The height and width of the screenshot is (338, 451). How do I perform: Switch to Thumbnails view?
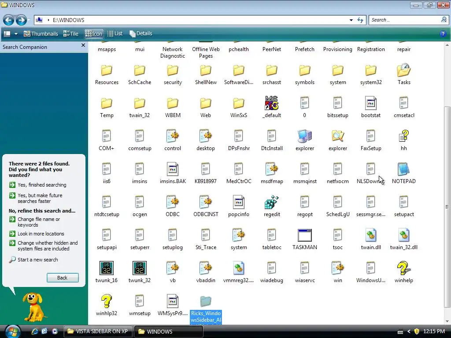coord(41,33)
